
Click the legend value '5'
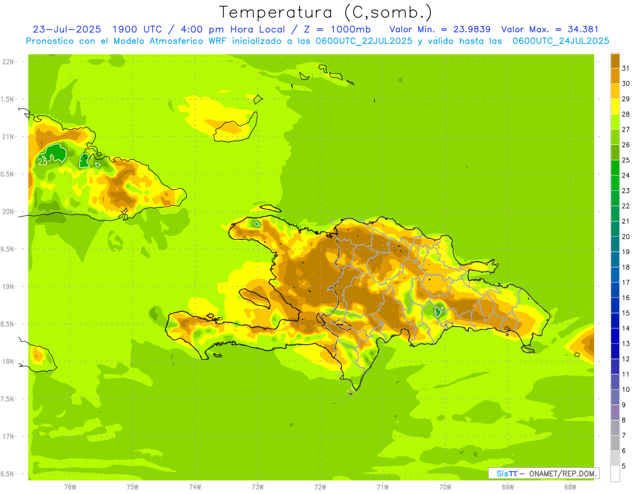[x=624, y=466]
